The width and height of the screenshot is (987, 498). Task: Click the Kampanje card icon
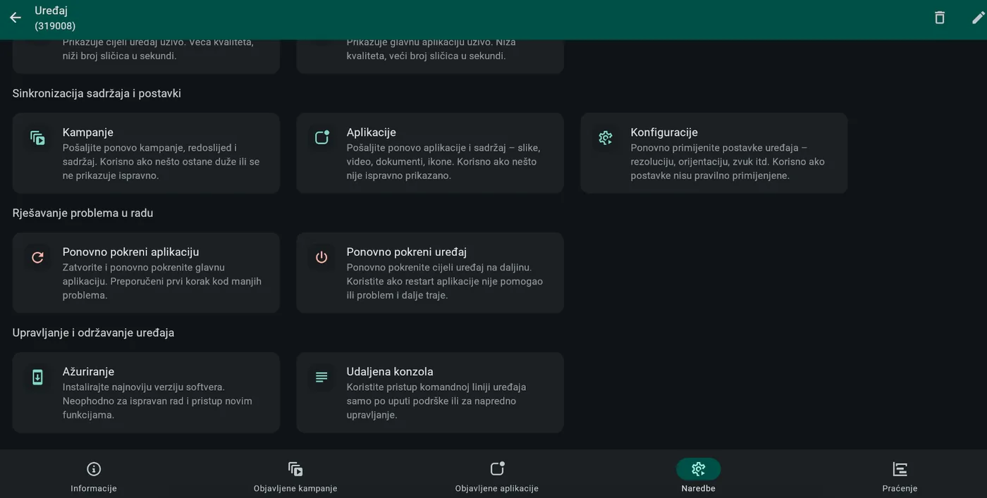37,138
